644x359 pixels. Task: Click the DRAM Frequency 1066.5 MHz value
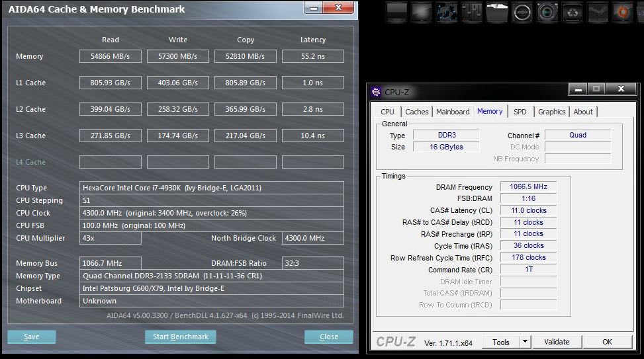(529, 186)
